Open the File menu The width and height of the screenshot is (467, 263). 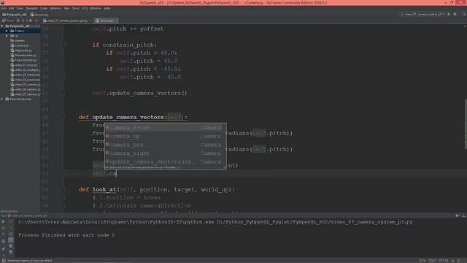3,8
